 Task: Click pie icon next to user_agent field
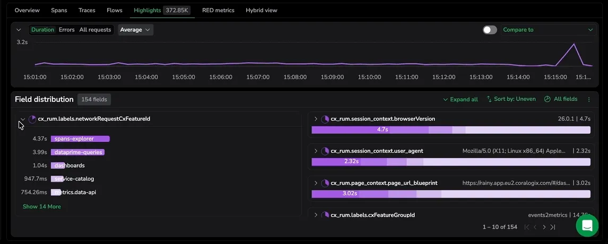(x=325, y=151)
